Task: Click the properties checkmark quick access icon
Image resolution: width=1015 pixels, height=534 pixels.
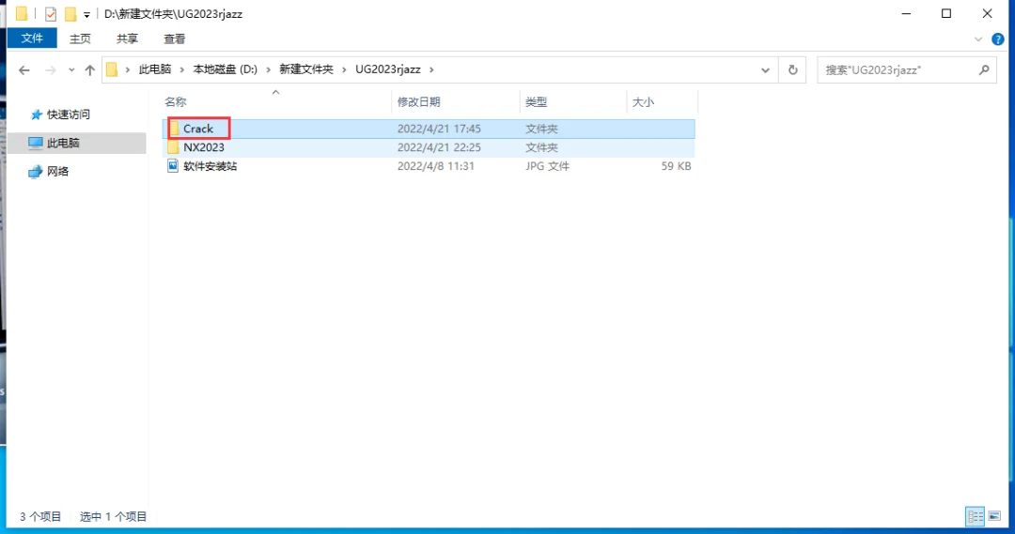Action: click(51, 13)
